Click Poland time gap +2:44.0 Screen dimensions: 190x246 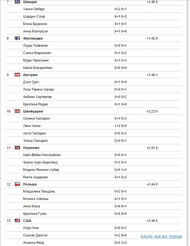pyautogui.click(x=152, y=184)
